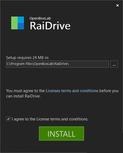123x153 pixels.
Task: Click 'can install RaiDrive.' sentence ending
Action: coord(23,96)
